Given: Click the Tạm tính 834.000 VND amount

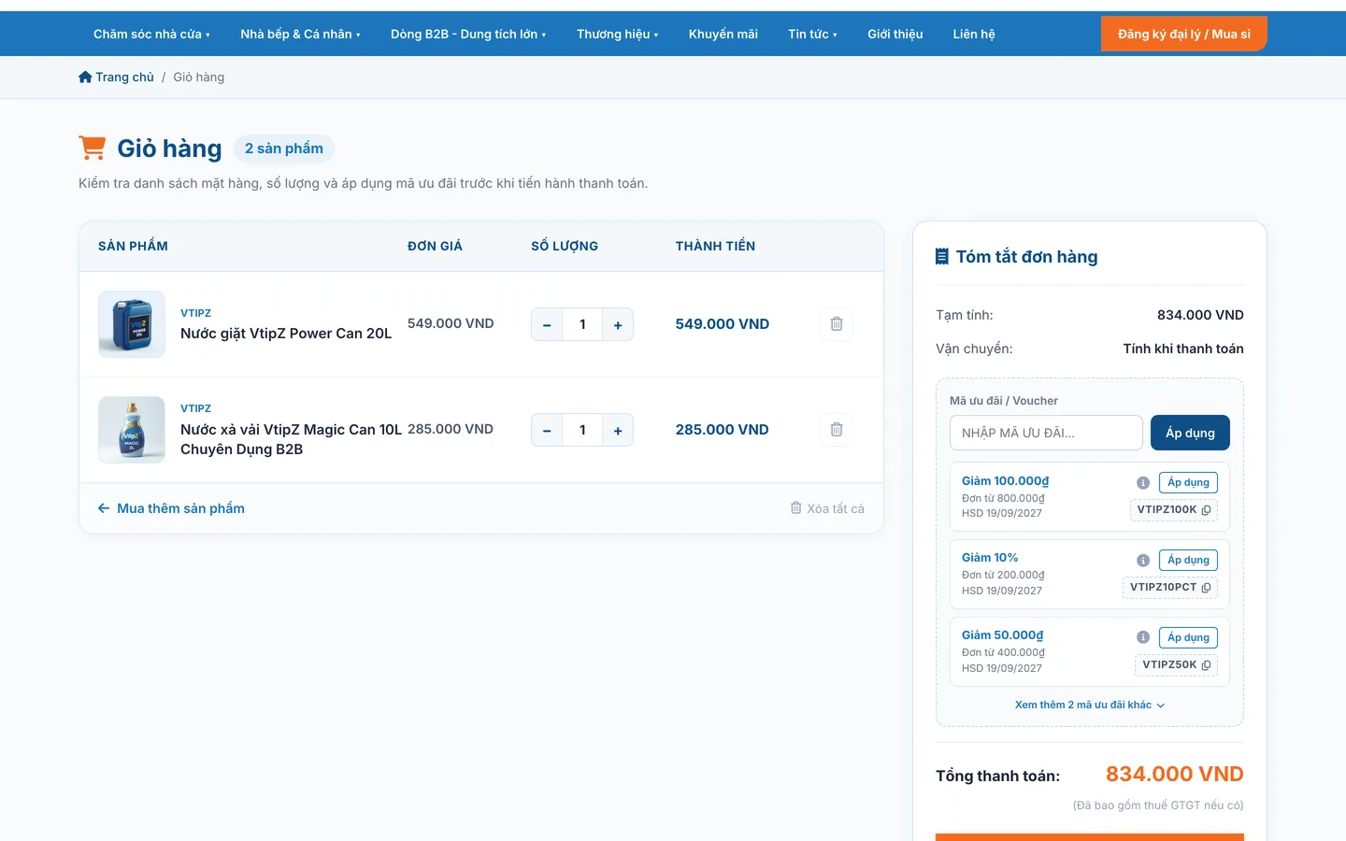Looking at the screenshot, I should point(1200,315).
